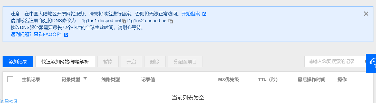Click external link icon beside 查看FAQ文档

(66, 35)
